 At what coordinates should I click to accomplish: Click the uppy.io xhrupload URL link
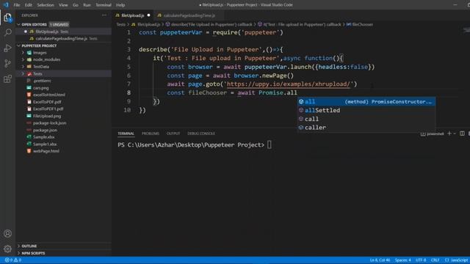289,84
